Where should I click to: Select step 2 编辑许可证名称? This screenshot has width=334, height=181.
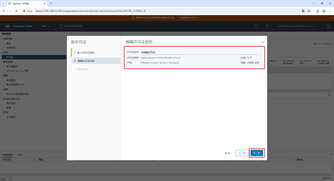coord(86,61)
